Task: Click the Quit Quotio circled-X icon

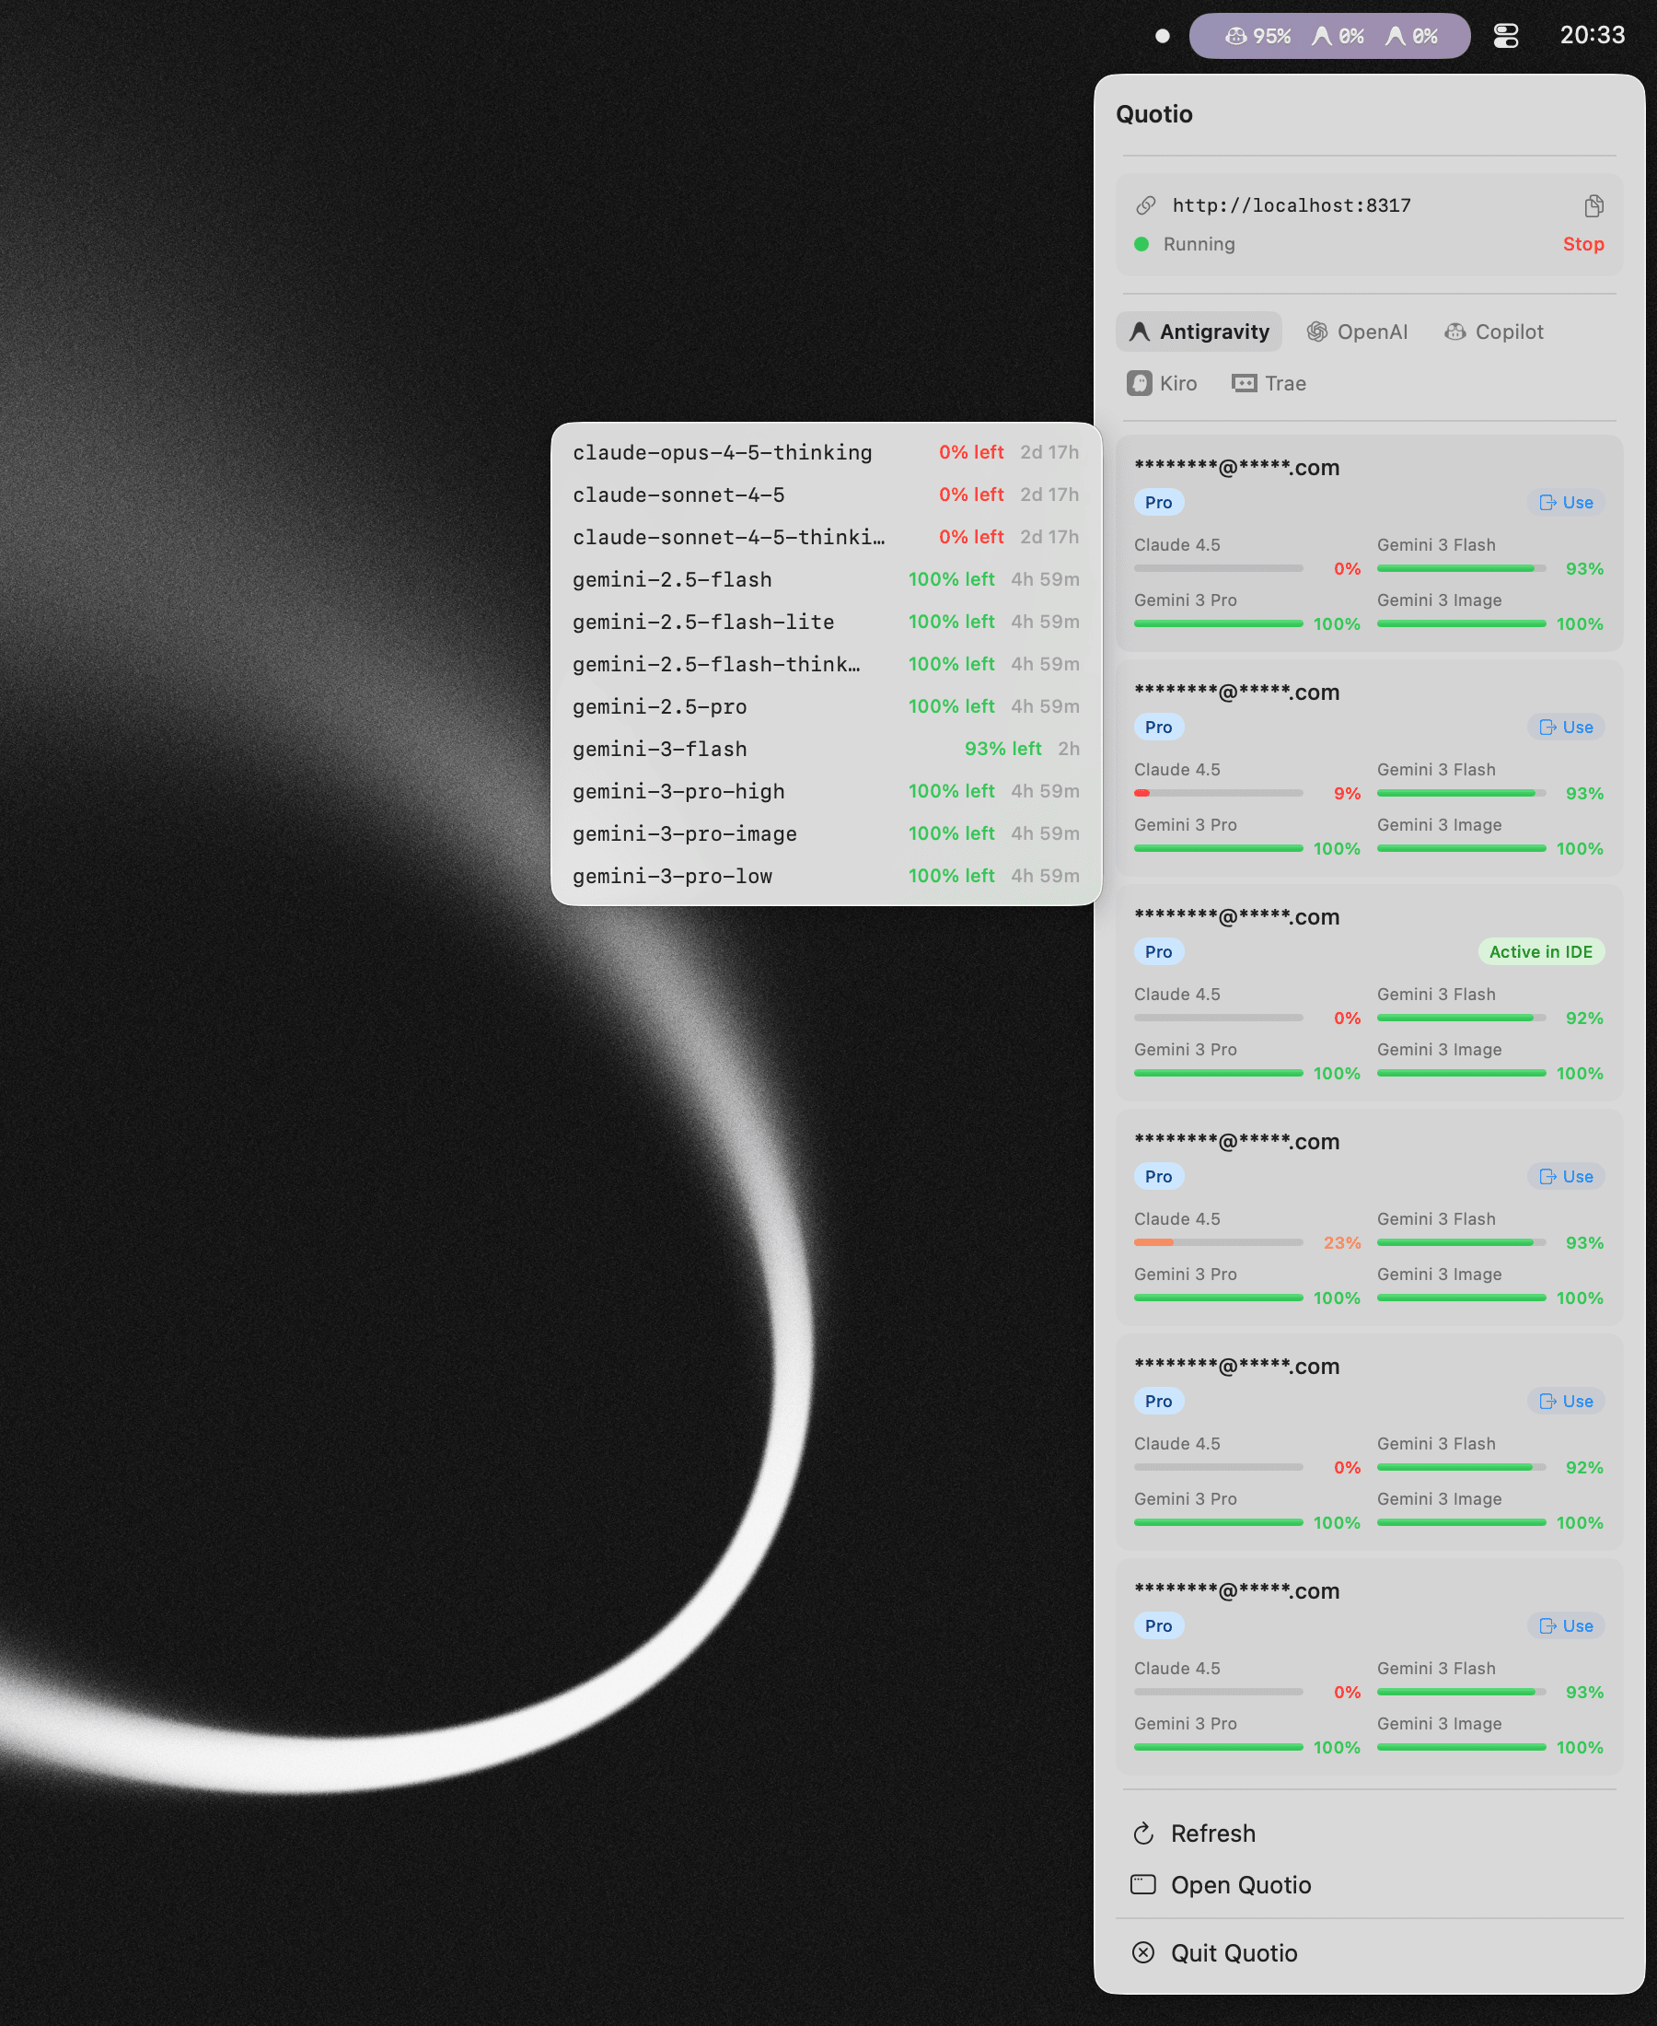Action: tap(1142, 1952)
